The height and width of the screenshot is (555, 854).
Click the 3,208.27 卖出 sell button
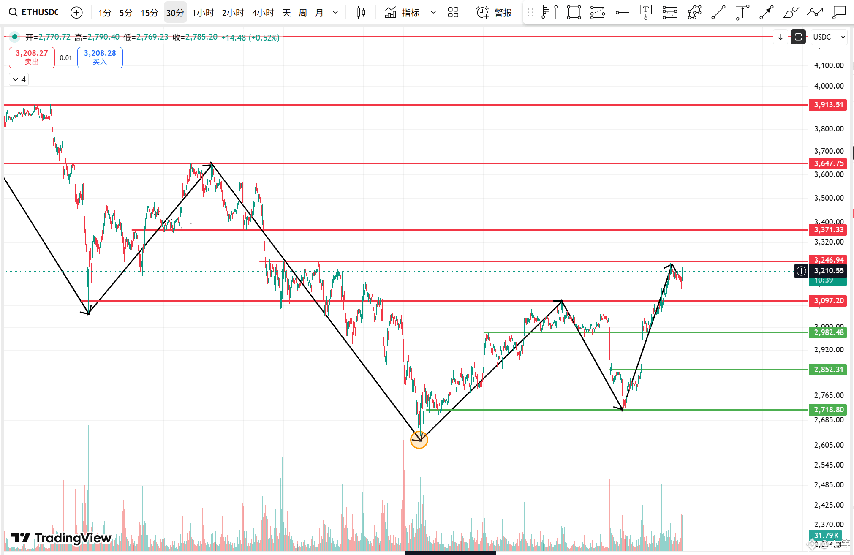32,57
